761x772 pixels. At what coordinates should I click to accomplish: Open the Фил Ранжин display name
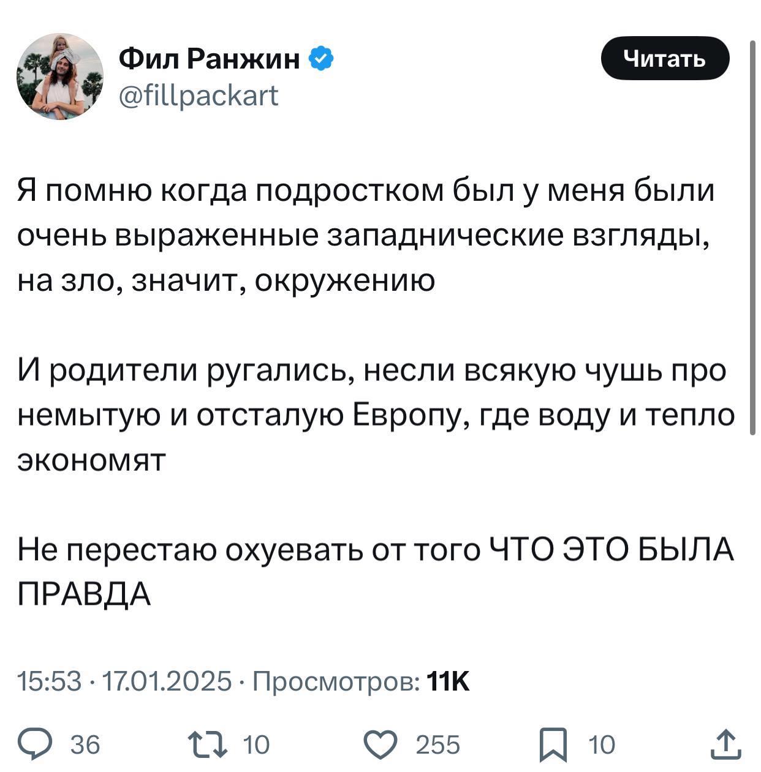(x=209, y=59)
